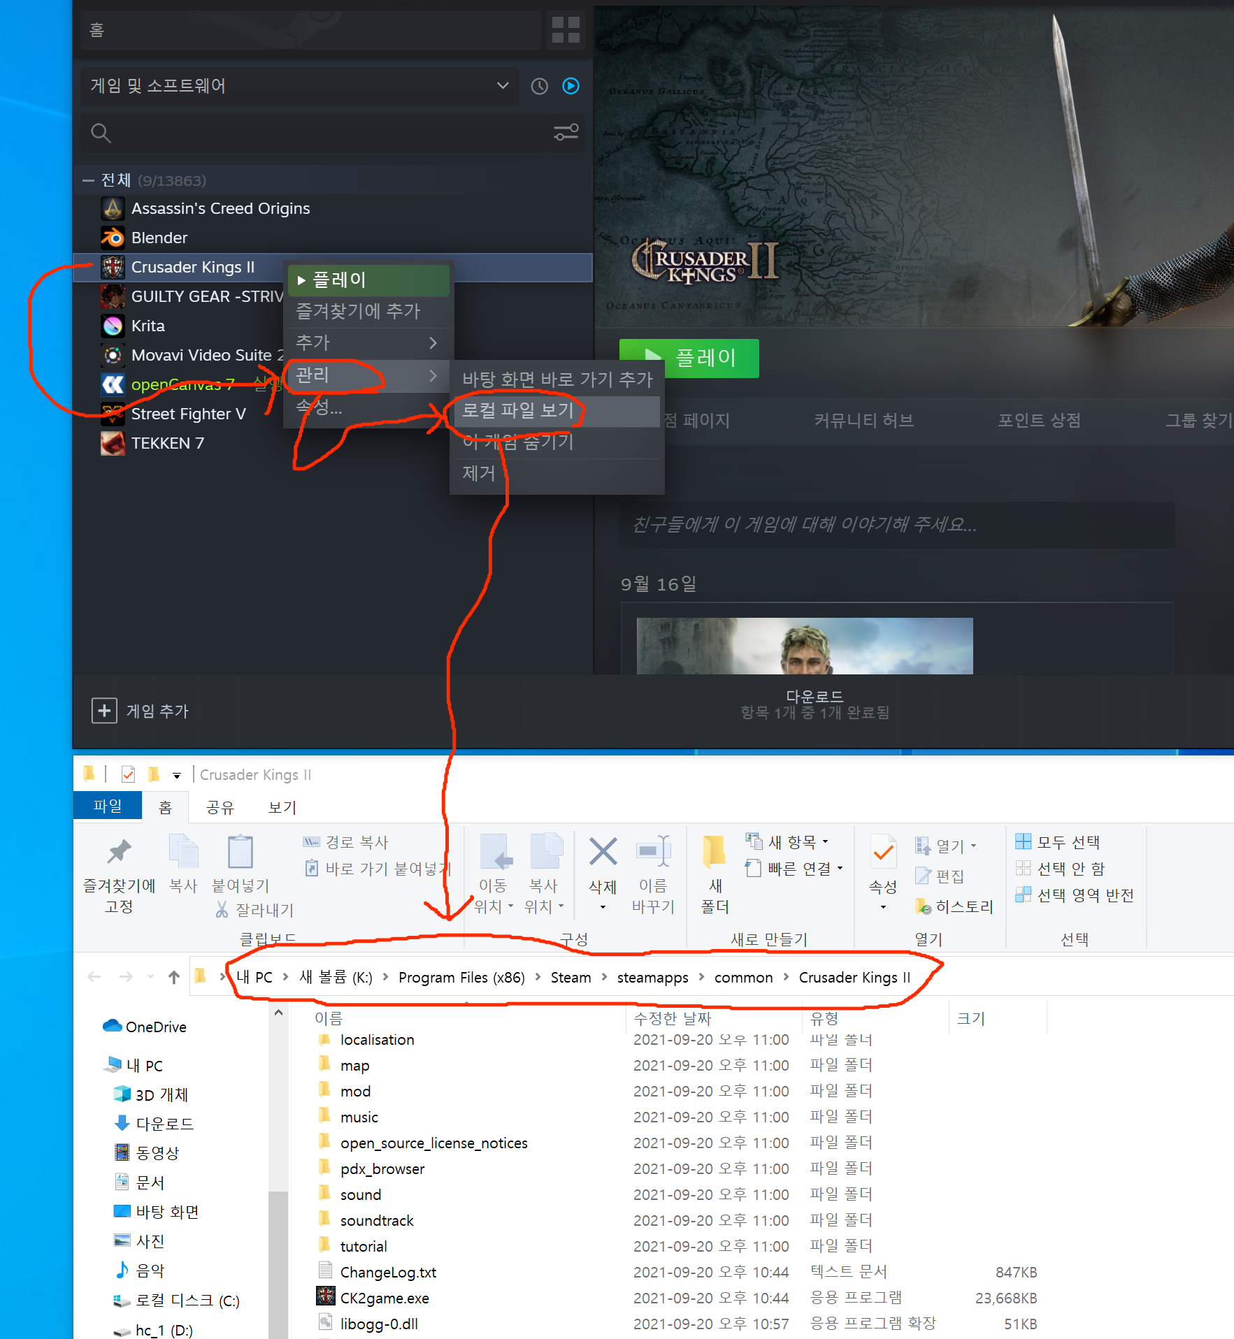This screenshot has height=1339, width=1234.
Task: Click the 삭제 X icon
Action: (x=603, y=851)
